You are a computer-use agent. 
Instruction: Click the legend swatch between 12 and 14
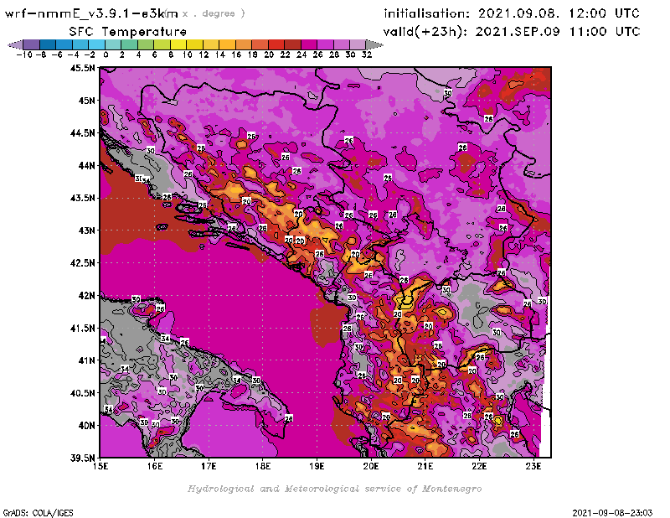pos(211,44)
